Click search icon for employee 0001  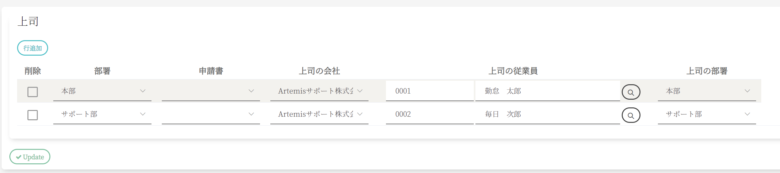pos(631,92)
